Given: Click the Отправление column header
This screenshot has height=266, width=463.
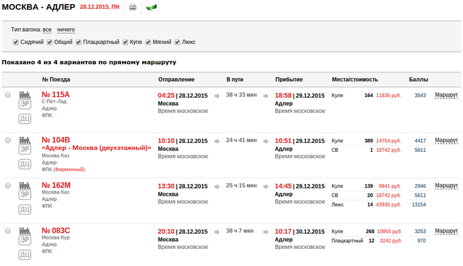Looking at the screenshot, I should 176,79.
